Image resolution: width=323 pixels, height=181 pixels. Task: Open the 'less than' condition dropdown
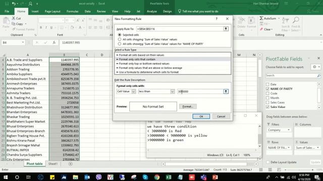coord(173,92)
